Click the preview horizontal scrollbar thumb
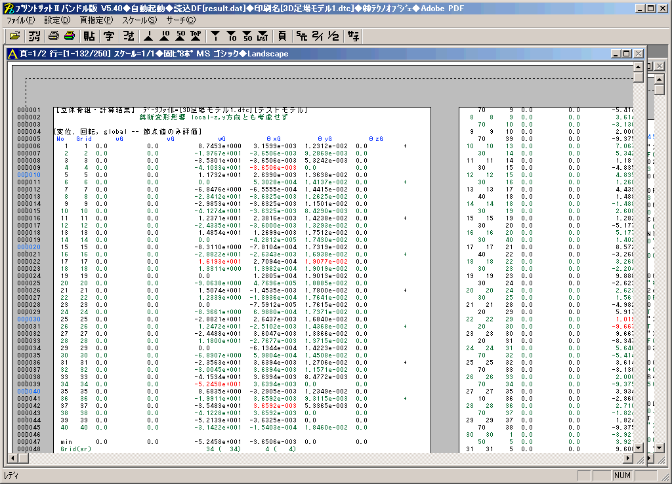This screenshot has width=672, height=484. tap(23, 458)
